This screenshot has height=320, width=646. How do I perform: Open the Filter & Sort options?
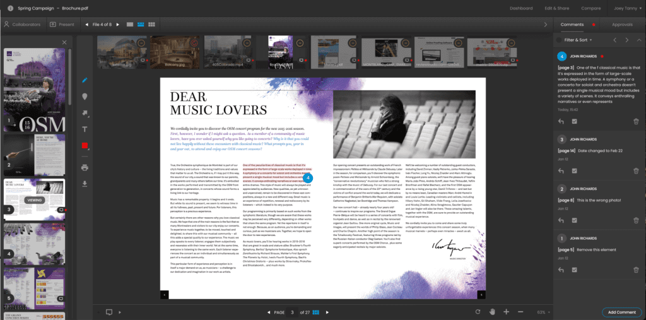click(x=574, y=40)
